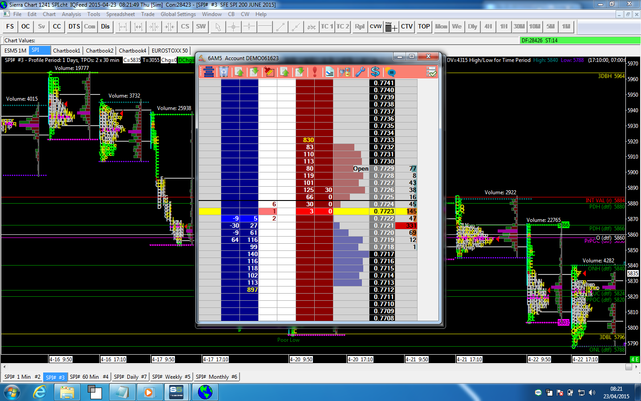
Task: Click the red exclamation mark icon
Action: [315, 72]
